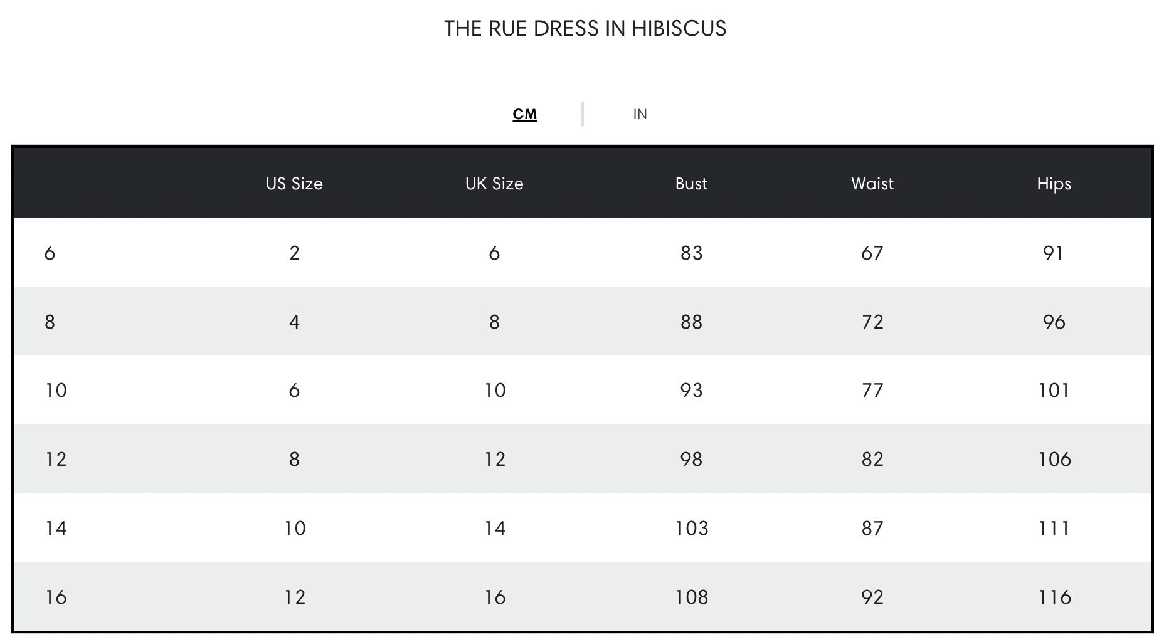This screenshot has height=642, width=1164.
Task: Select the size 10 row label
Action: click(x=56, y=391)
